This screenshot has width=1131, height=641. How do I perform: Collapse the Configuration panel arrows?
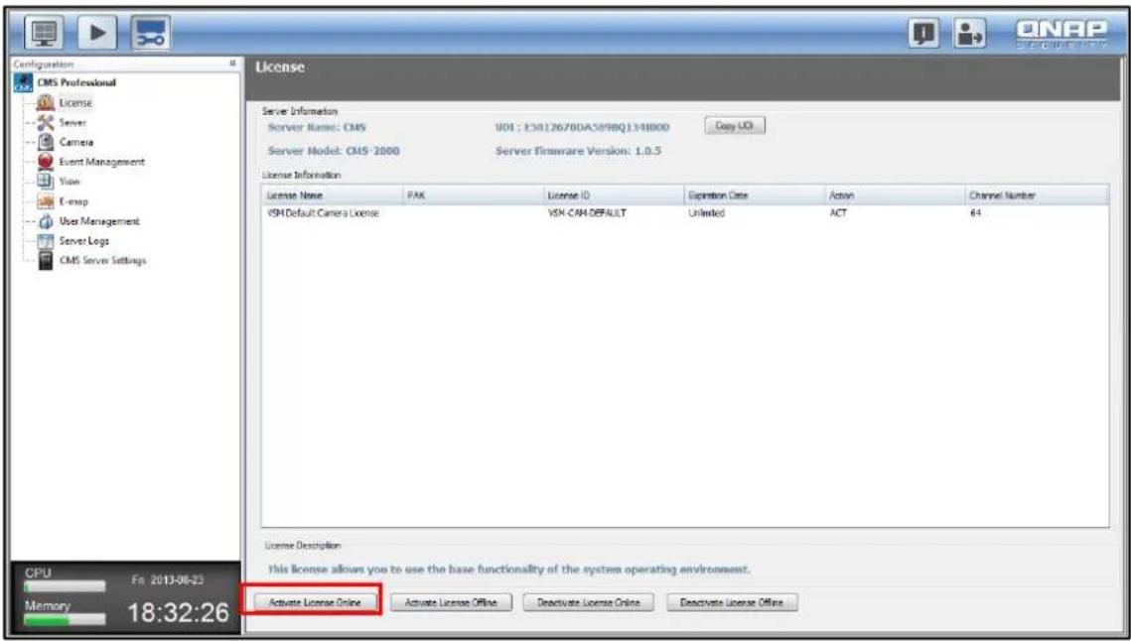click(232, 64)
